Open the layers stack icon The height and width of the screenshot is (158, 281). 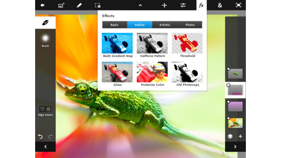pos(230,136)
